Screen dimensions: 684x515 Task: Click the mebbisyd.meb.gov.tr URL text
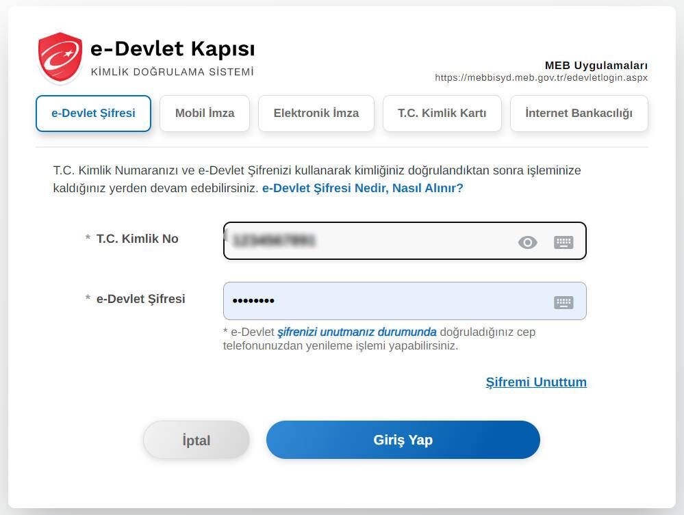point(541,78)
